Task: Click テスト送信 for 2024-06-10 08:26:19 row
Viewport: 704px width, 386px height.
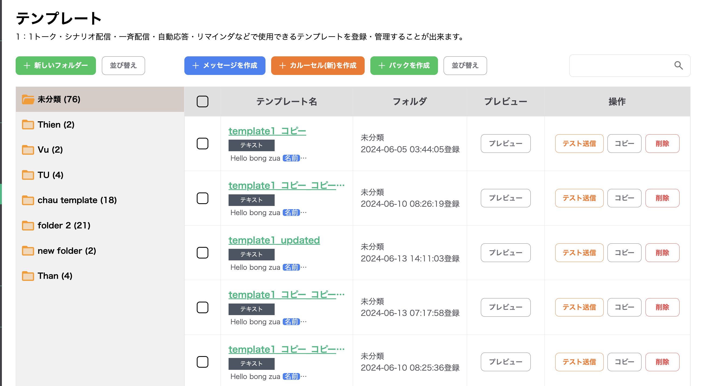Action: pyautogui.click(x=579, y=198)
